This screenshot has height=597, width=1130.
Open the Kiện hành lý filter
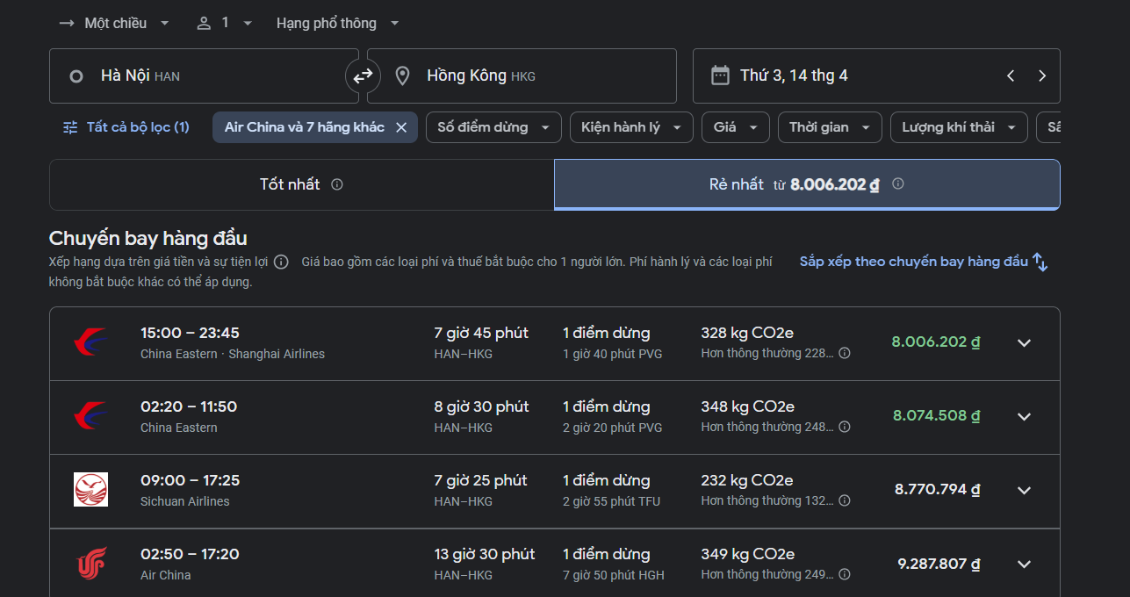[x=630, y=127]
